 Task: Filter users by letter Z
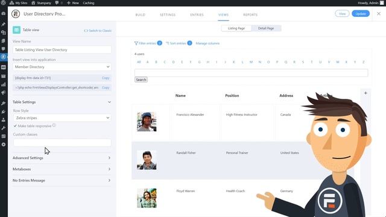tap(363, 62)
